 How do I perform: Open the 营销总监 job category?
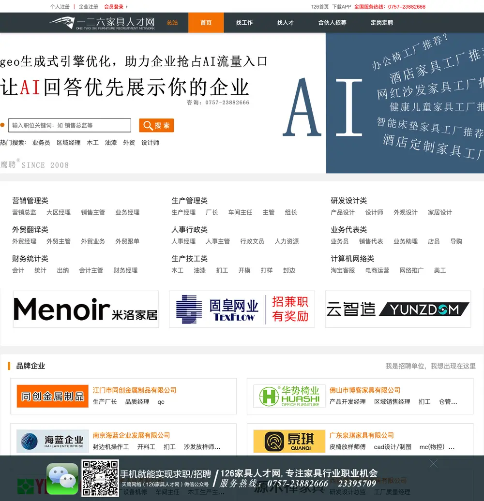(x=24, y=212)
